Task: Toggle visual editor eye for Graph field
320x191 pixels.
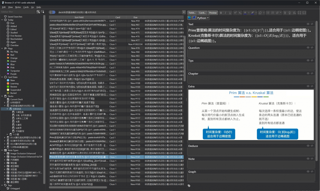Action: coord(308,171)
